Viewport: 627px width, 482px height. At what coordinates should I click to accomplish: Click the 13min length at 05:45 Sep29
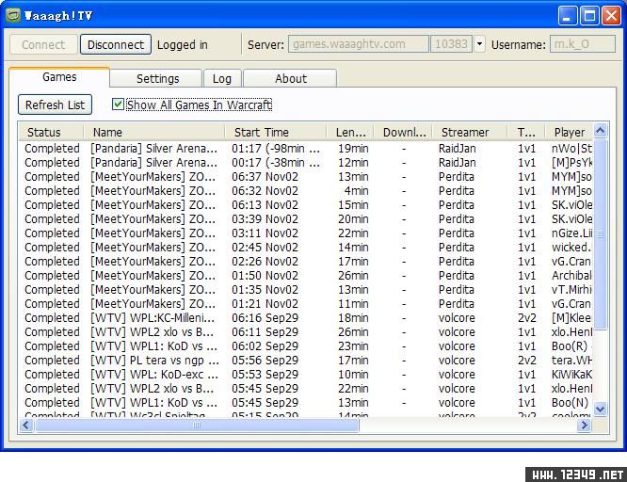pos(353,403)
